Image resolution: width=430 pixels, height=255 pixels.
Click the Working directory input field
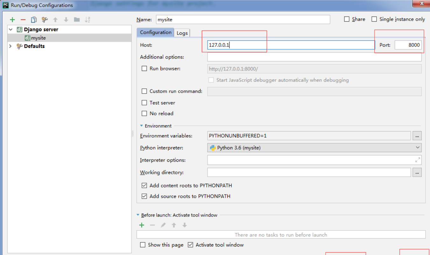click(x=309, y=173)
